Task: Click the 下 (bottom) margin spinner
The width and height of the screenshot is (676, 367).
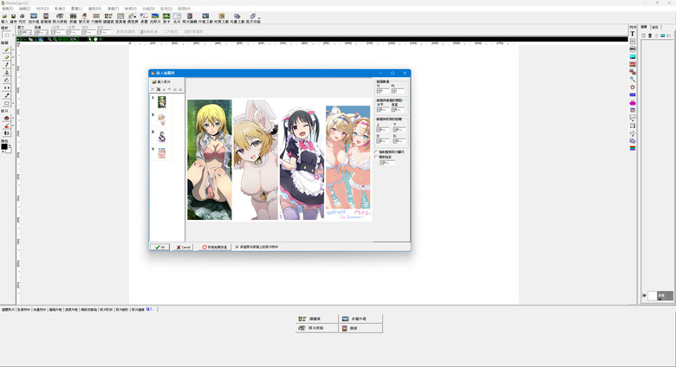Action: tap(400, 129)
